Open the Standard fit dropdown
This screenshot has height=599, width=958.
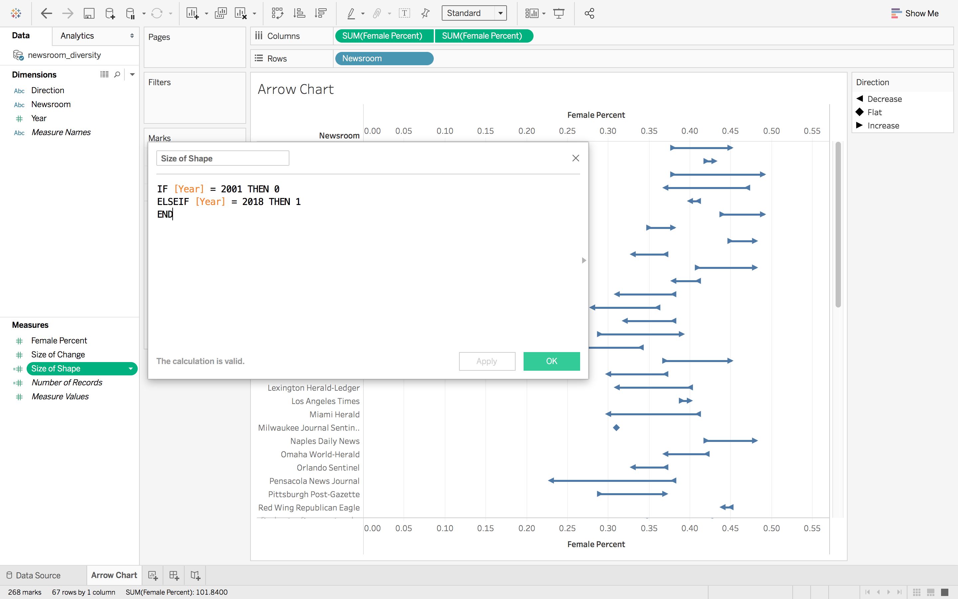[x=500, y=13]
